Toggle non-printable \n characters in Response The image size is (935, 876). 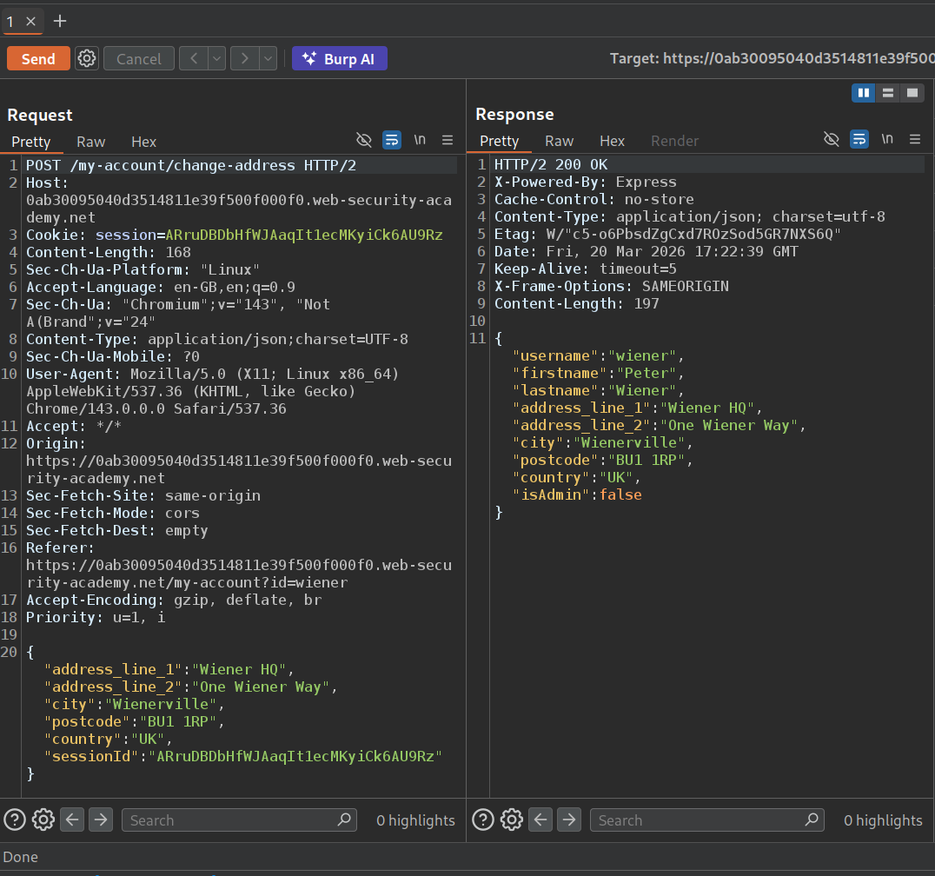point(887,139)
